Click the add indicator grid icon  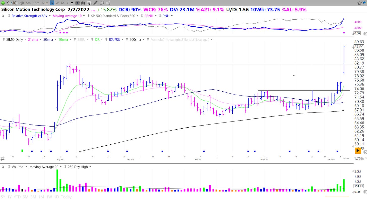pyautogui.click(x=89, y=3)
